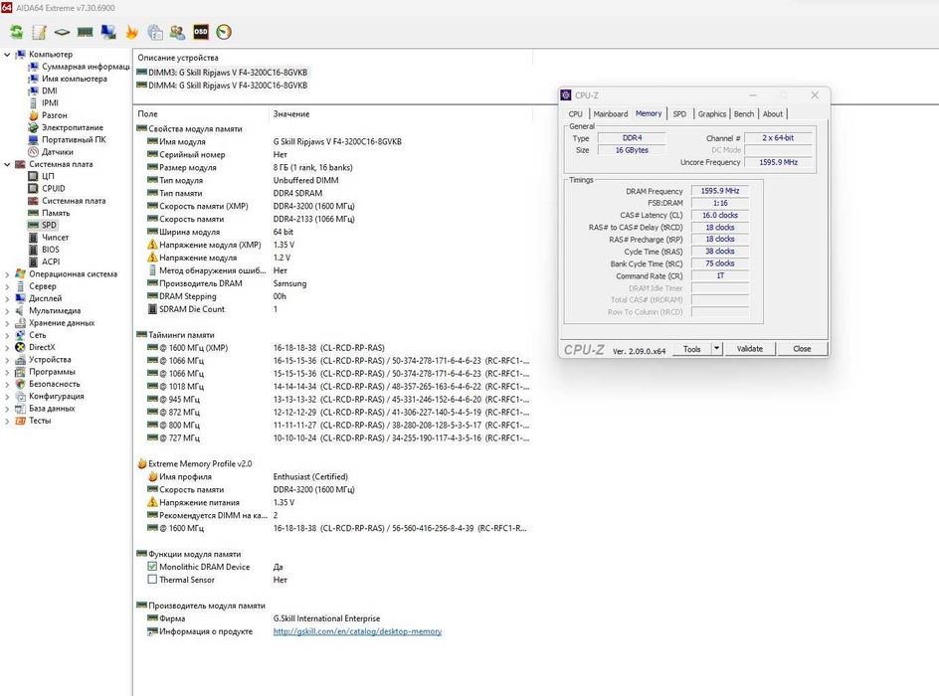Expand the Дисплей tree node
939x696 pixels.
[x=7, y=298]
